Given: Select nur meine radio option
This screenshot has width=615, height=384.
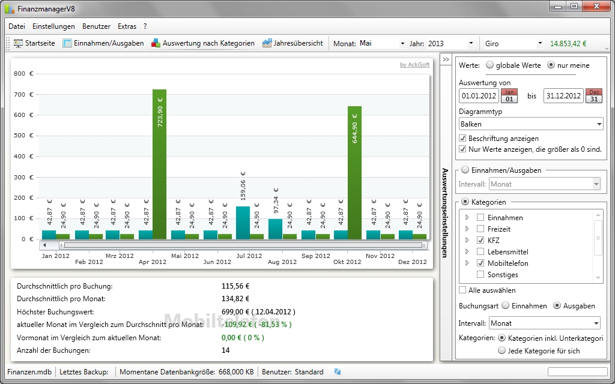Looking at the screenshot, I should [551, 65].
